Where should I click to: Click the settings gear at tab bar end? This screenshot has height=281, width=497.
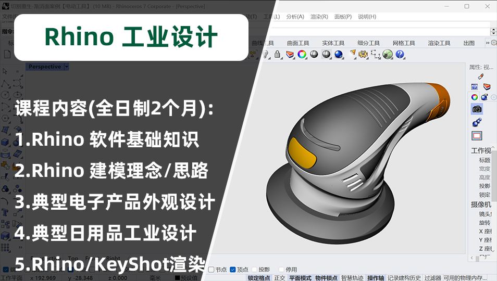pyautogui.click(x=493, y=42)
